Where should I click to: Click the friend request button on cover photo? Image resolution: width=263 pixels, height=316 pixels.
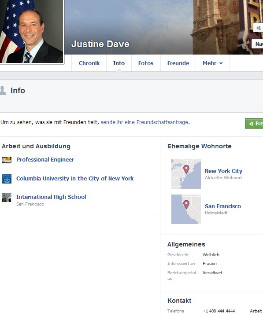click(x=258, y=28)
